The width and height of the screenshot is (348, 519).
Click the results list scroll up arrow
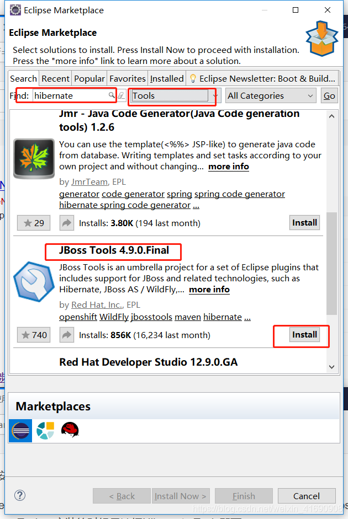[x=331, y=116]
